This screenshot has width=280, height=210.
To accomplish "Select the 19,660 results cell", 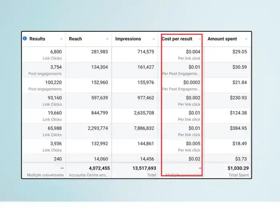I will click(55, 113).
